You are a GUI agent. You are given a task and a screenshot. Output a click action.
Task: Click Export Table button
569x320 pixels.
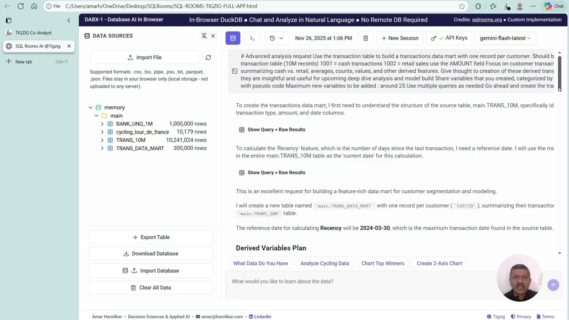coord(151,237)
